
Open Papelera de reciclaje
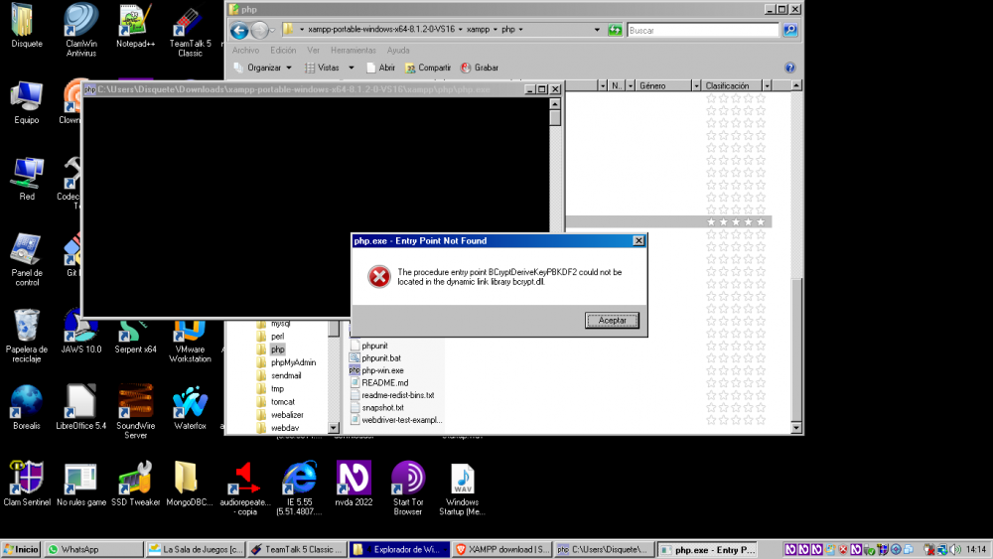click(27, 330)
